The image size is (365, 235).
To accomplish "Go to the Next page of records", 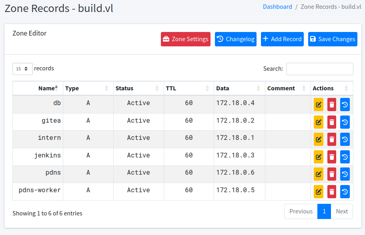I will click(x=341, y=211).
